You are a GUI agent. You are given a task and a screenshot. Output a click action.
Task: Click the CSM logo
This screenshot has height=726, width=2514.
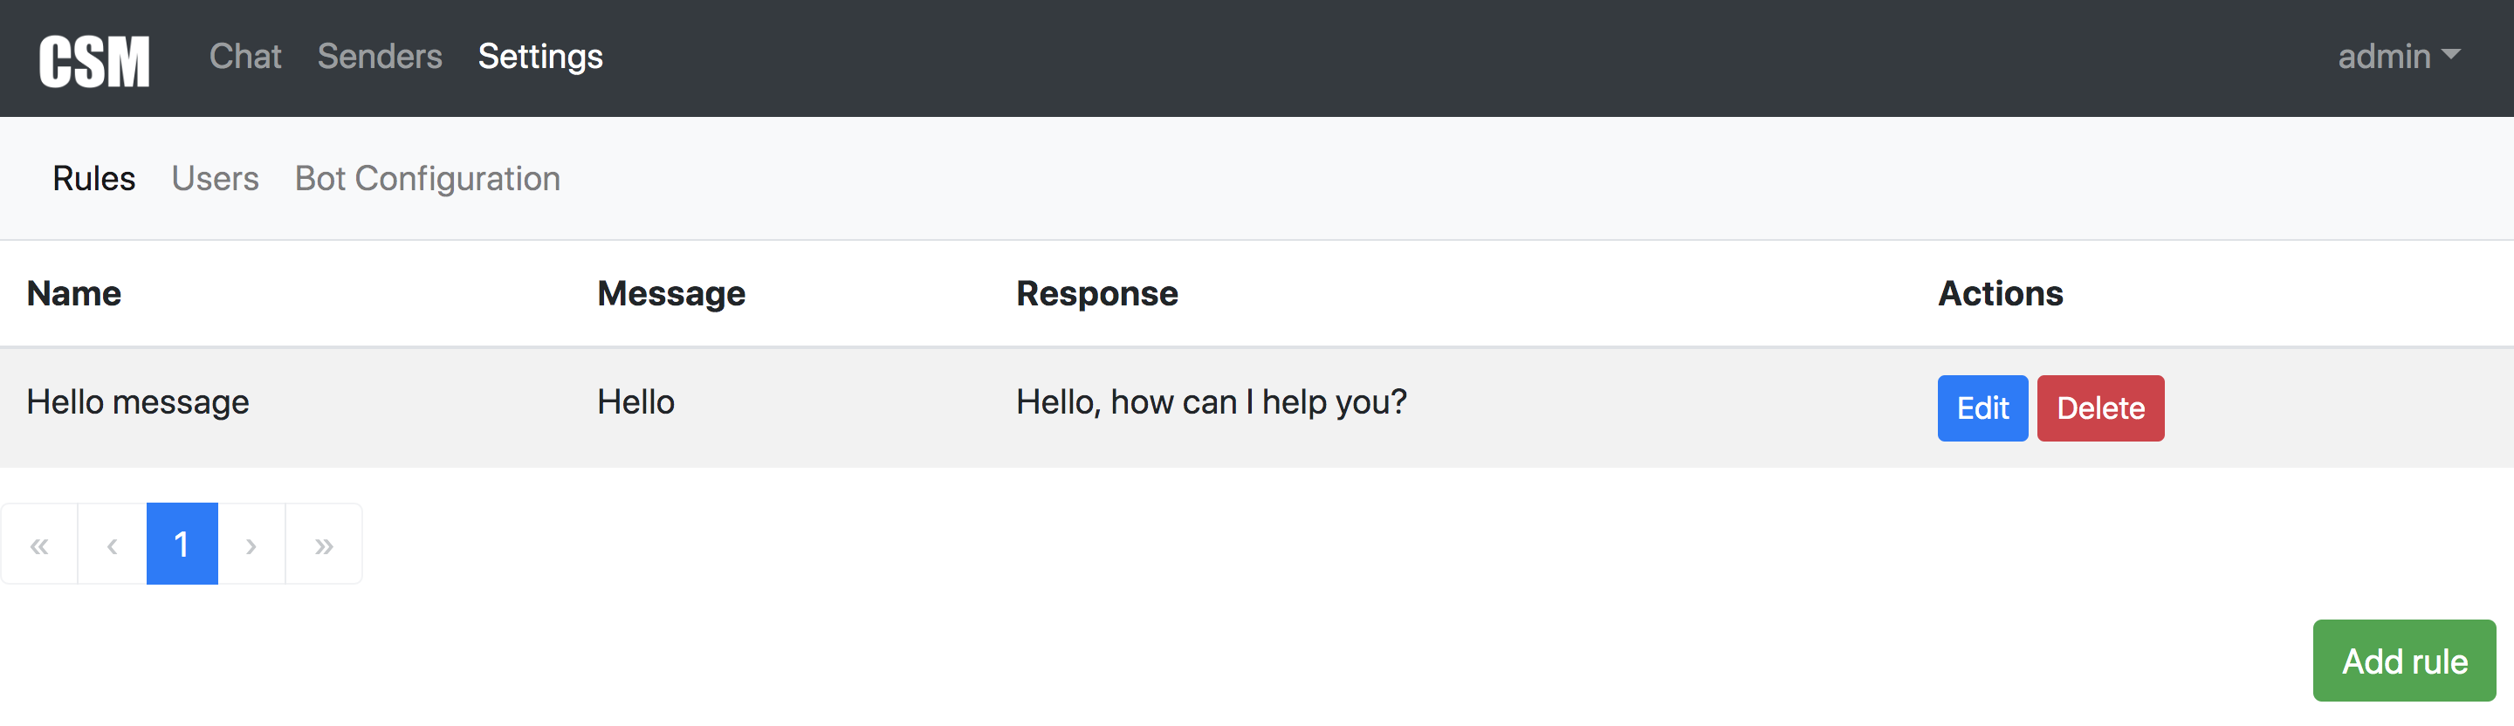pyautogui.click(x=93, y=60)
